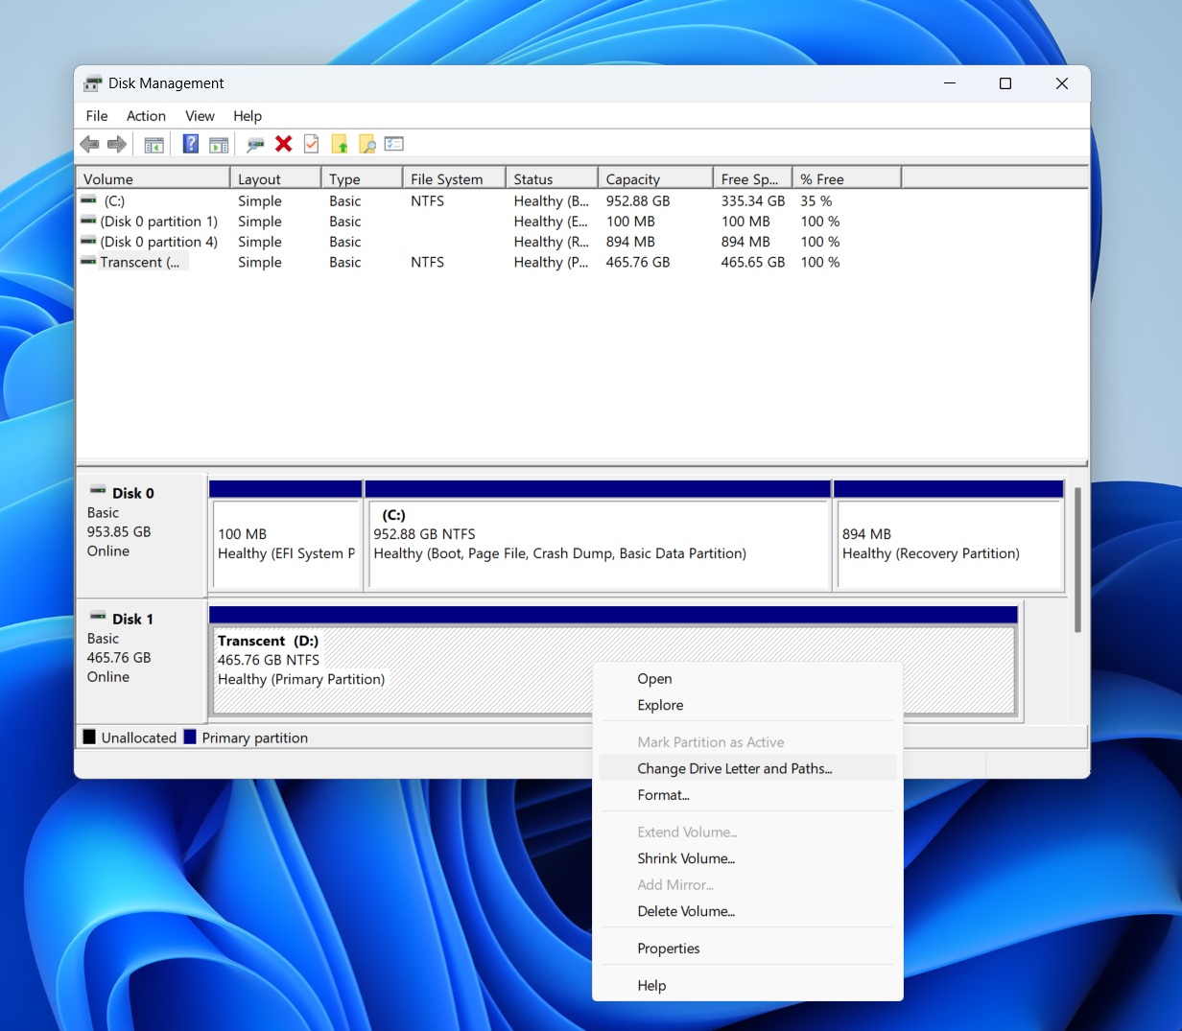Click the red X delete toolbar icon

click(x=283, y=144)
